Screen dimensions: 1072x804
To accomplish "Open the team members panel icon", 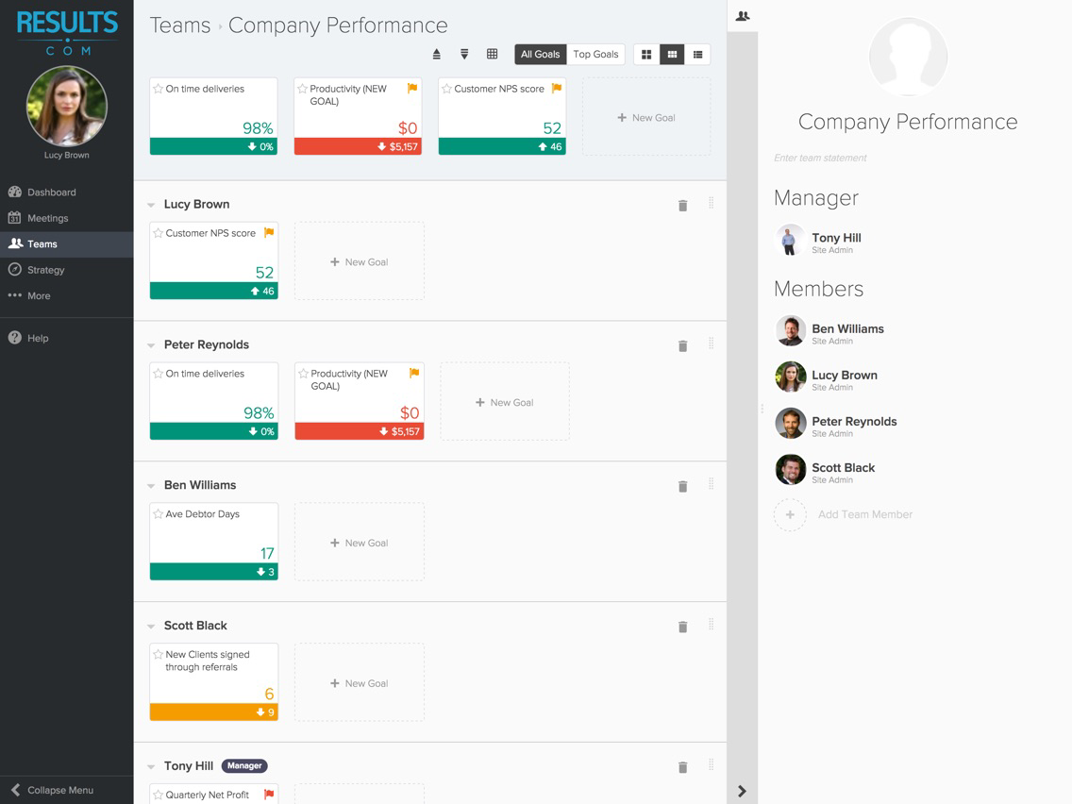I will (x=743, y=16).
